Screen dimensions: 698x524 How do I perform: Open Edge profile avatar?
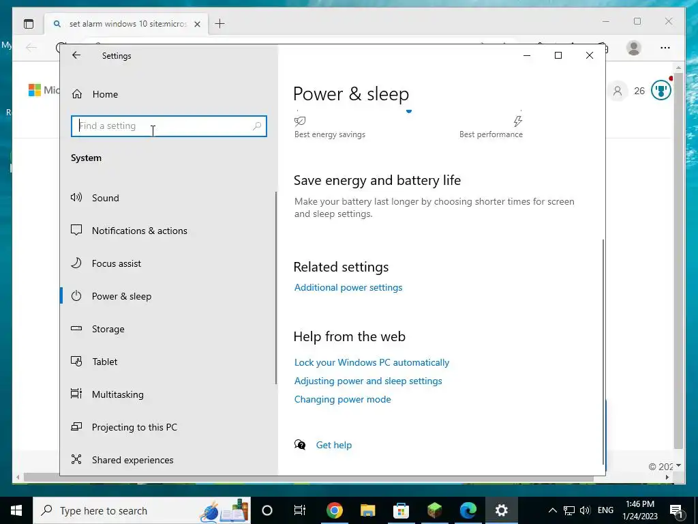(633, 48)
